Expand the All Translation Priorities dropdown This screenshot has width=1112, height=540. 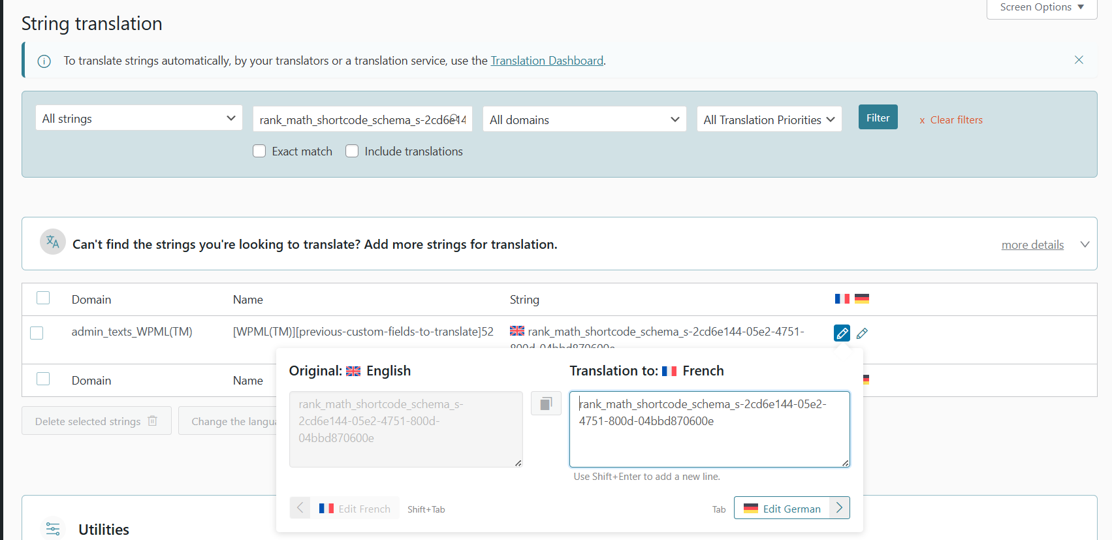coord(769,119)
